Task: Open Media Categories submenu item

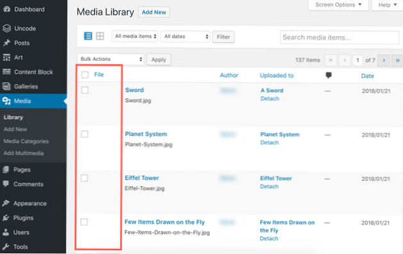Action: [x=26, y=141]
